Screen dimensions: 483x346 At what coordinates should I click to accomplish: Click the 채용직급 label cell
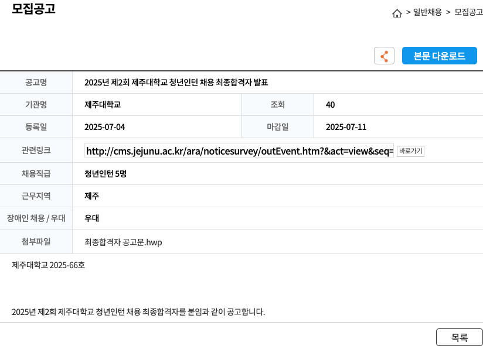[36, 174]
